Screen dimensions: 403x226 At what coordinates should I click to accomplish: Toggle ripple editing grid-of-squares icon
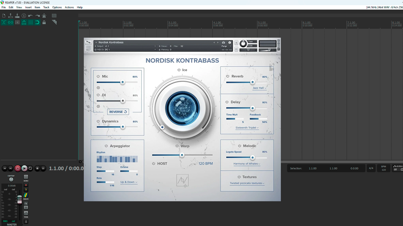click(17, 22)
